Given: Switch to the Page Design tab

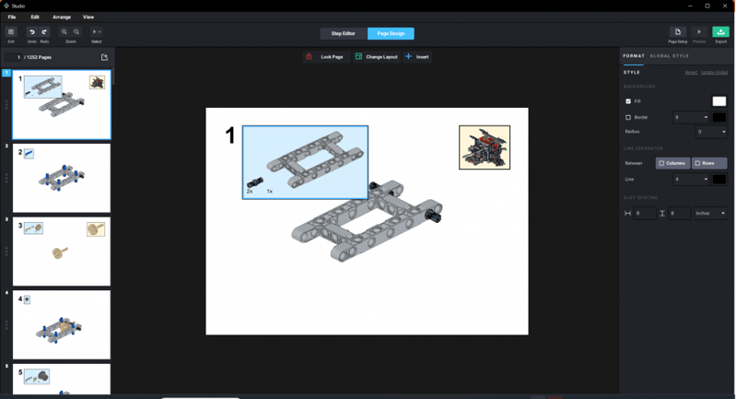Looking at the screenshot, I should (x=391, y=33).
